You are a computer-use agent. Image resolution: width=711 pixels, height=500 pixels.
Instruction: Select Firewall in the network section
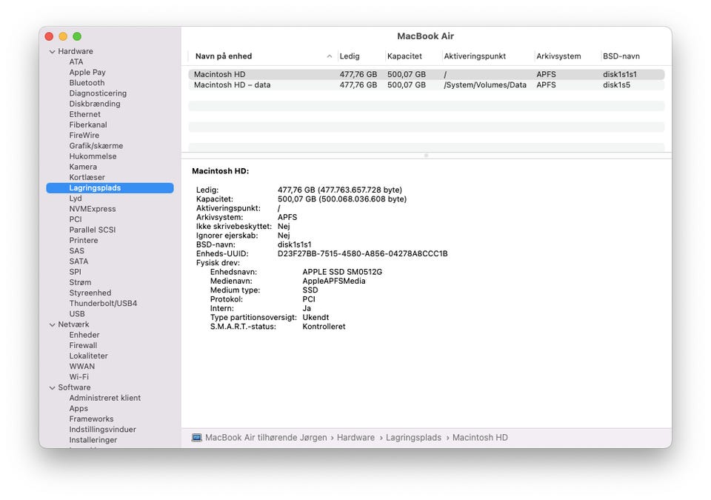pyautogui.click(x=83, y=345)
